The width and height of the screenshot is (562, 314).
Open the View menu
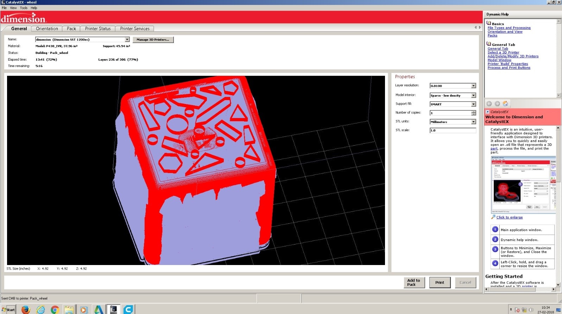pos(13,8)
